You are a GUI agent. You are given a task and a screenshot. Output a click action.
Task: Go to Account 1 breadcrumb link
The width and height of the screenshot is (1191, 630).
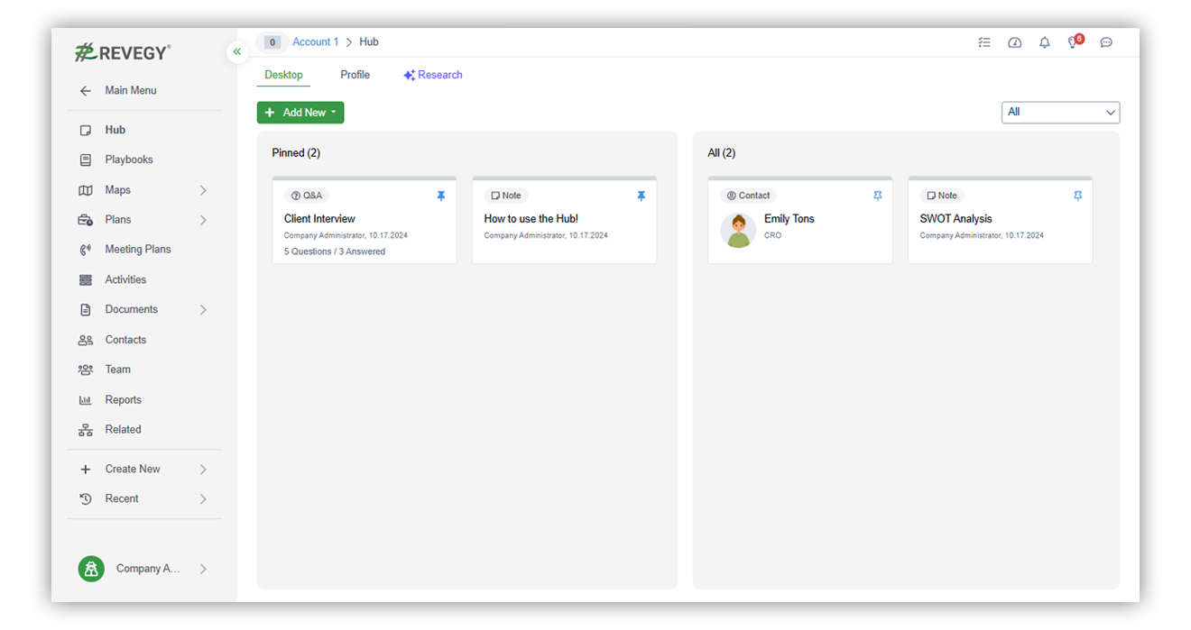(x=316, y=42)
